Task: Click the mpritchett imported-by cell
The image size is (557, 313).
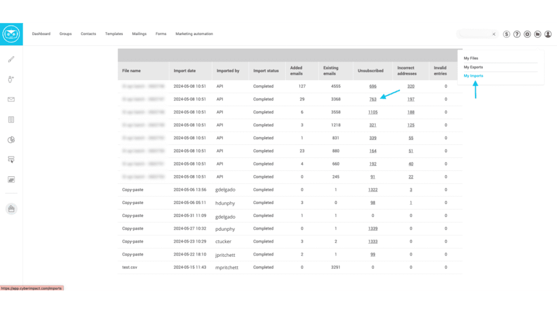Action: [x=227, y=268]
